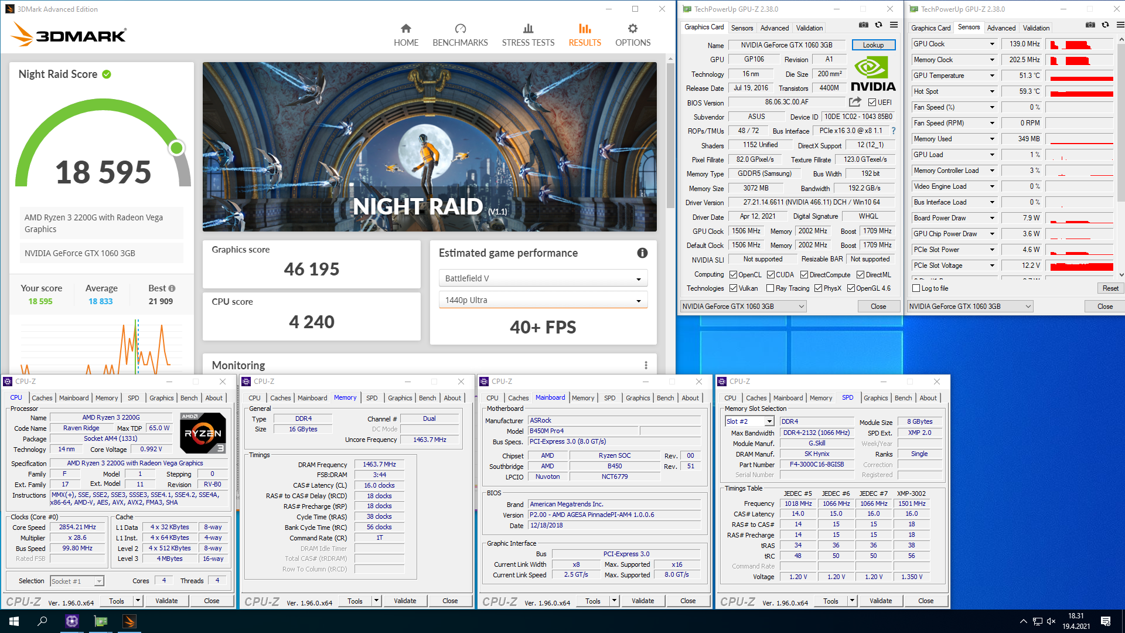Switch to Caches tab in first CPU-Z window

coord(42,398)
